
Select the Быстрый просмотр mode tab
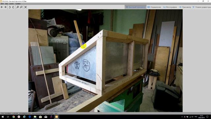pos(136,7)
